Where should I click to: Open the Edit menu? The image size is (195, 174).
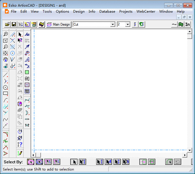(24, 11)
